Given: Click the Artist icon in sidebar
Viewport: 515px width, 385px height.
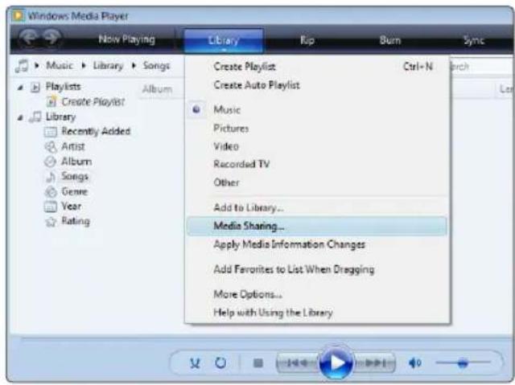Looking at the screenshot, I should [x=51, y=146].
